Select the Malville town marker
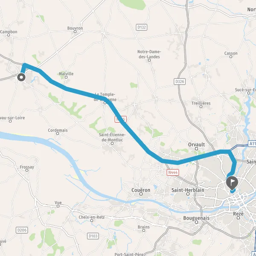 (66, 77)
